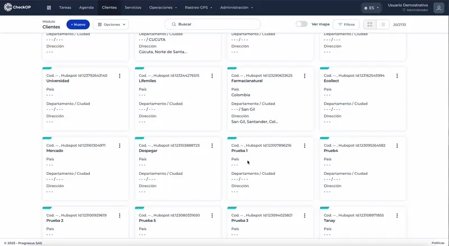Open the Políticas link in footer
Viewport: 449px width, 246px height.
pos(438,243)
